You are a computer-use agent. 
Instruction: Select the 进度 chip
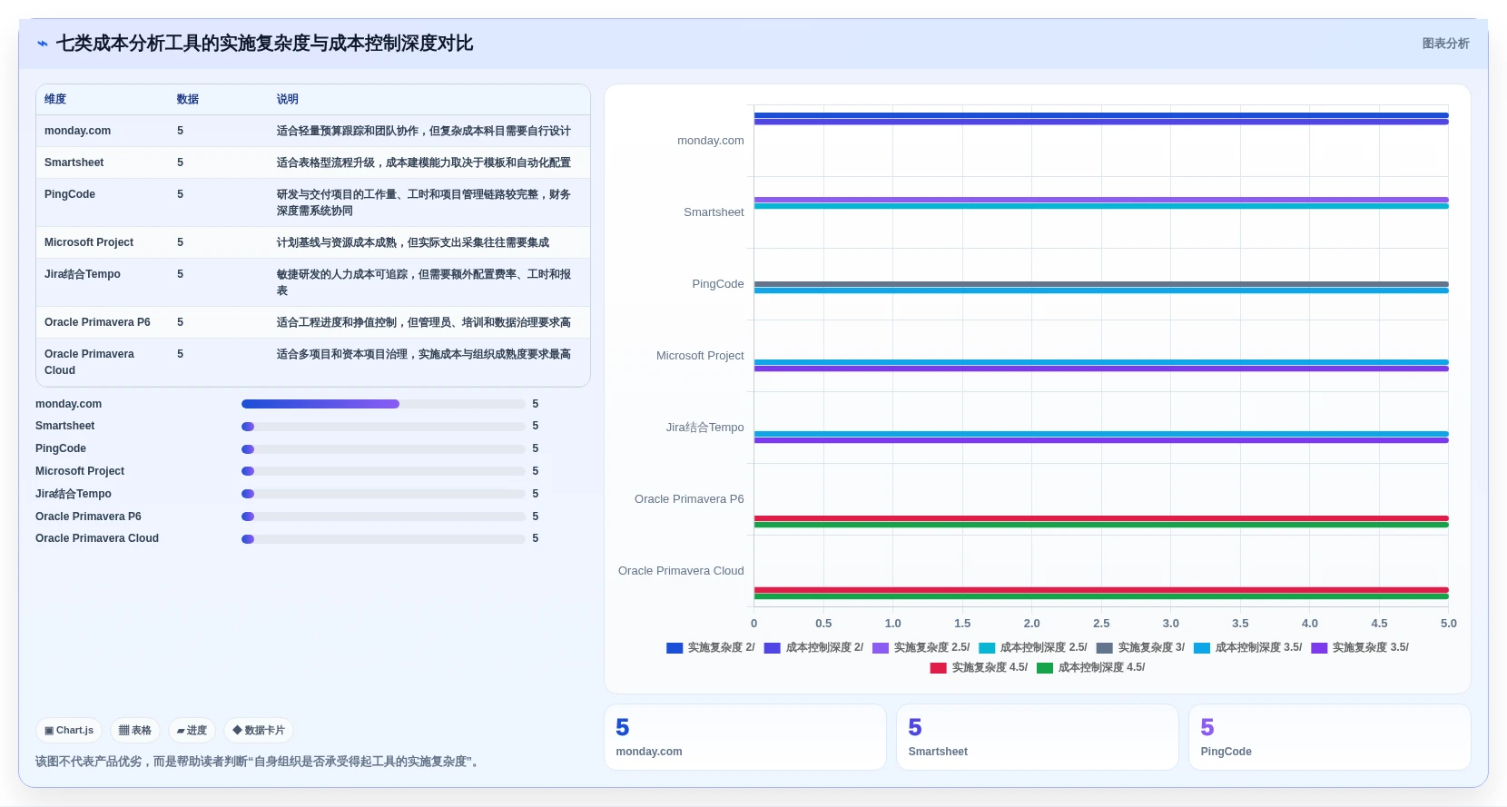pyautogui.click(x=192, y=730)
